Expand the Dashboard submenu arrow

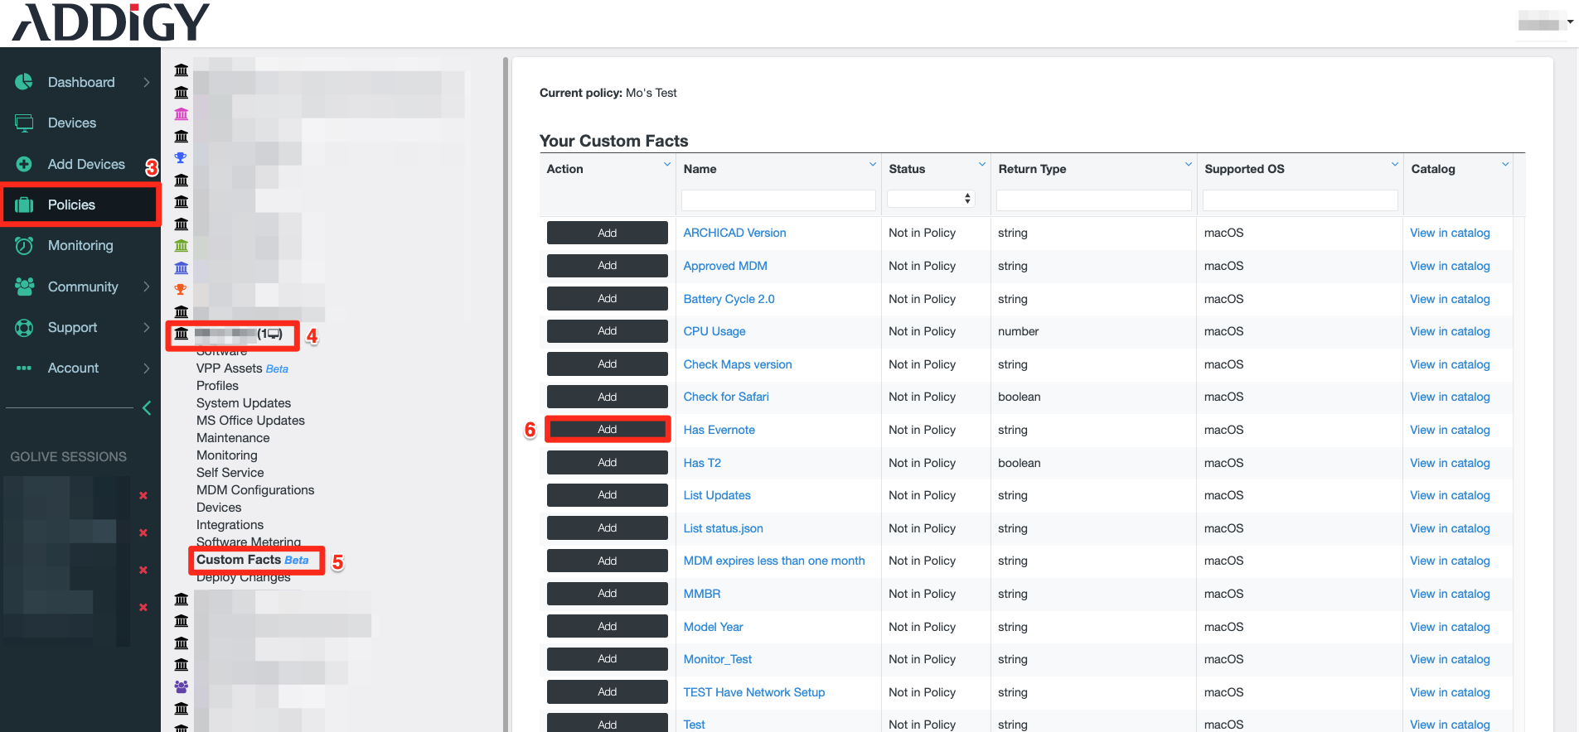coord(147,82)
